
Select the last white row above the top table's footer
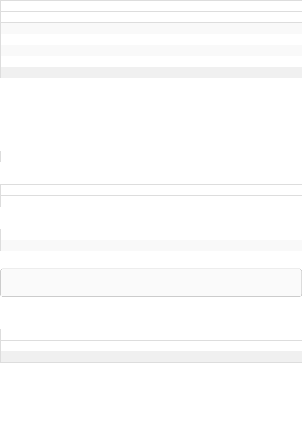(151, 62)
